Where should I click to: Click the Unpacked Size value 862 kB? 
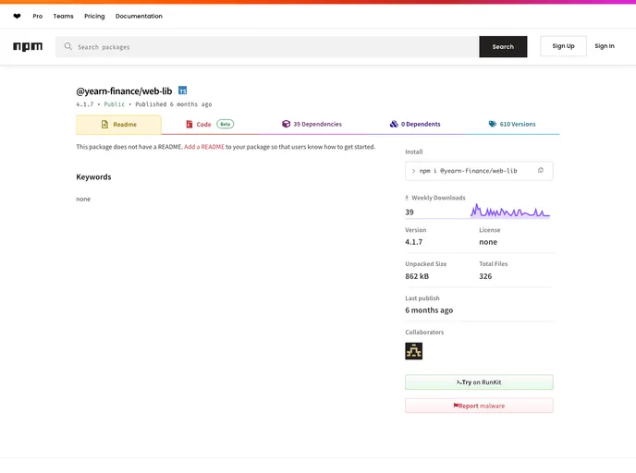click(x=417, y=276)
